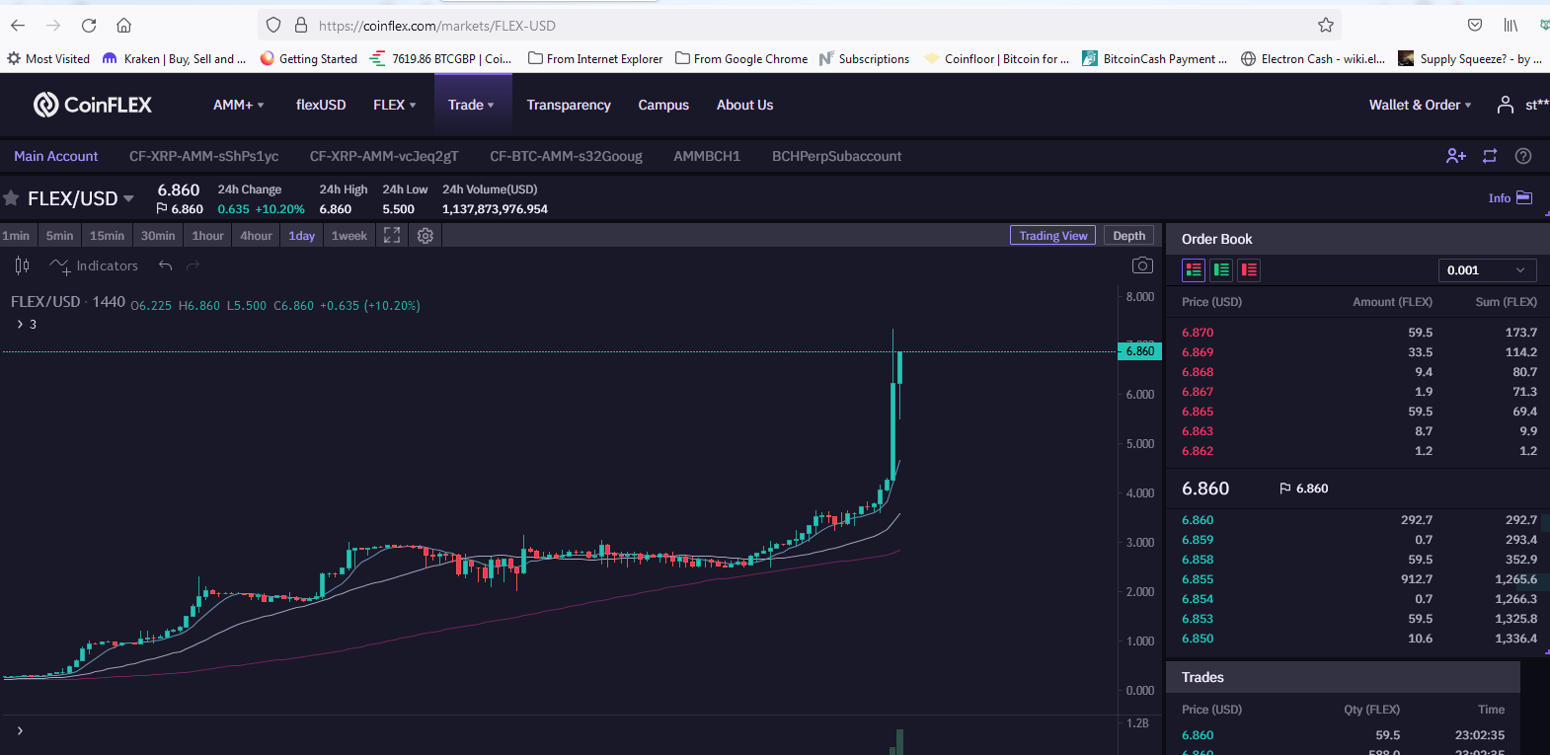This screenshot has height=755, width=1550.
Task: Open chart settings gear icon
Action: coord(426,236)
